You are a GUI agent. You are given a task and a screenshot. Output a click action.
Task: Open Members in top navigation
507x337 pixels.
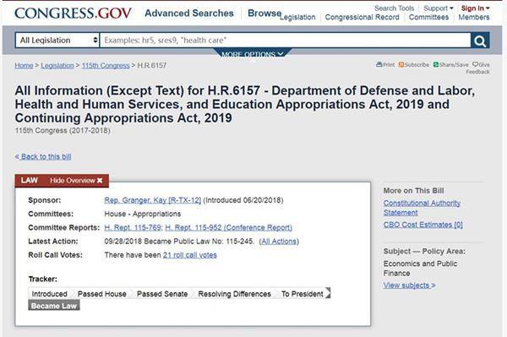coord(474,17)
